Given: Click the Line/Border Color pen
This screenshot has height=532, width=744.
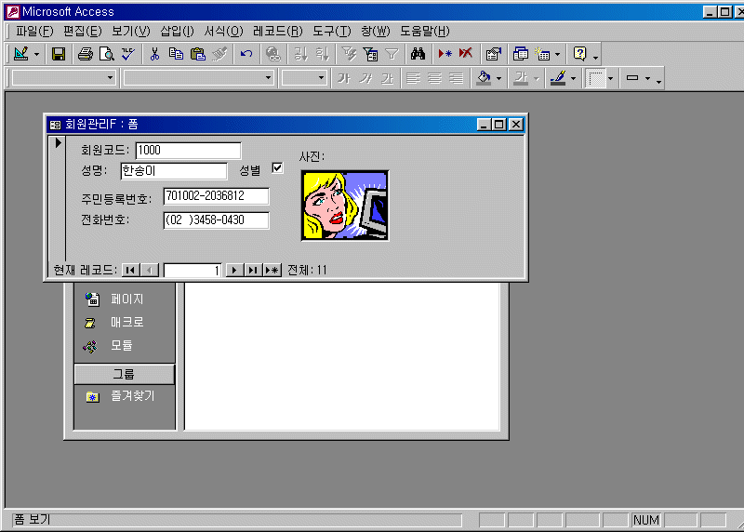Looking at the screenshot, I should click(x=558, y=78).
